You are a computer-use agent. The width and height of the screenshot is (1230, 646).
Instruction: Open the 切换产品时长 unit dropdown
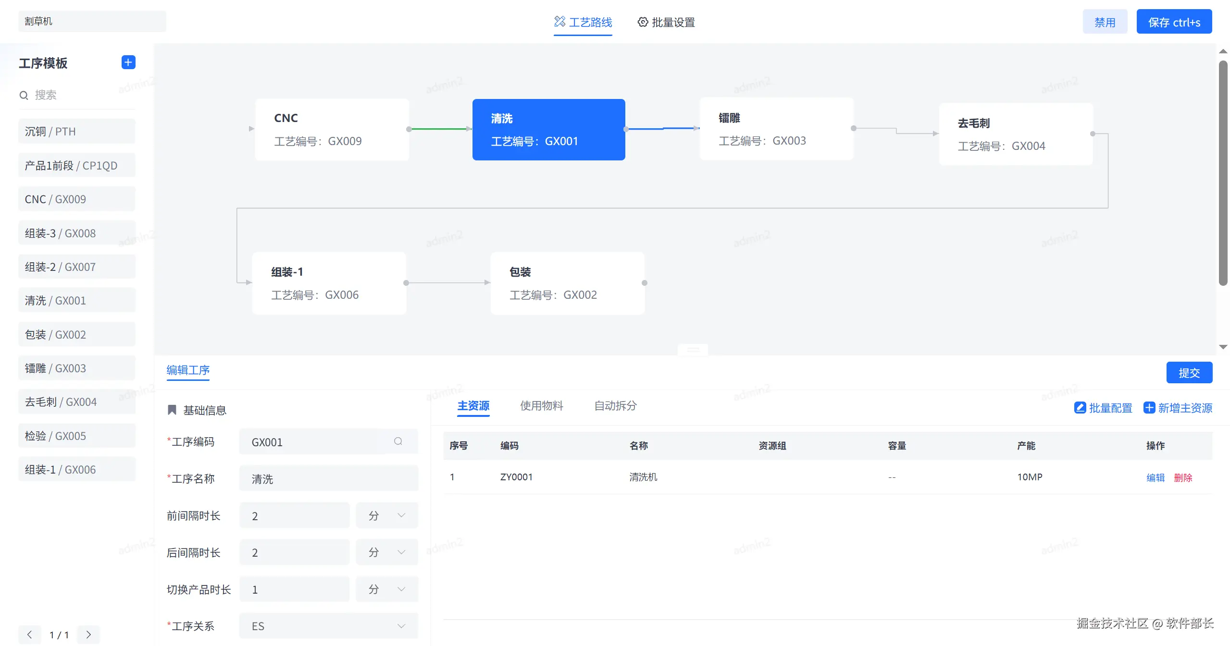(387, 589)
